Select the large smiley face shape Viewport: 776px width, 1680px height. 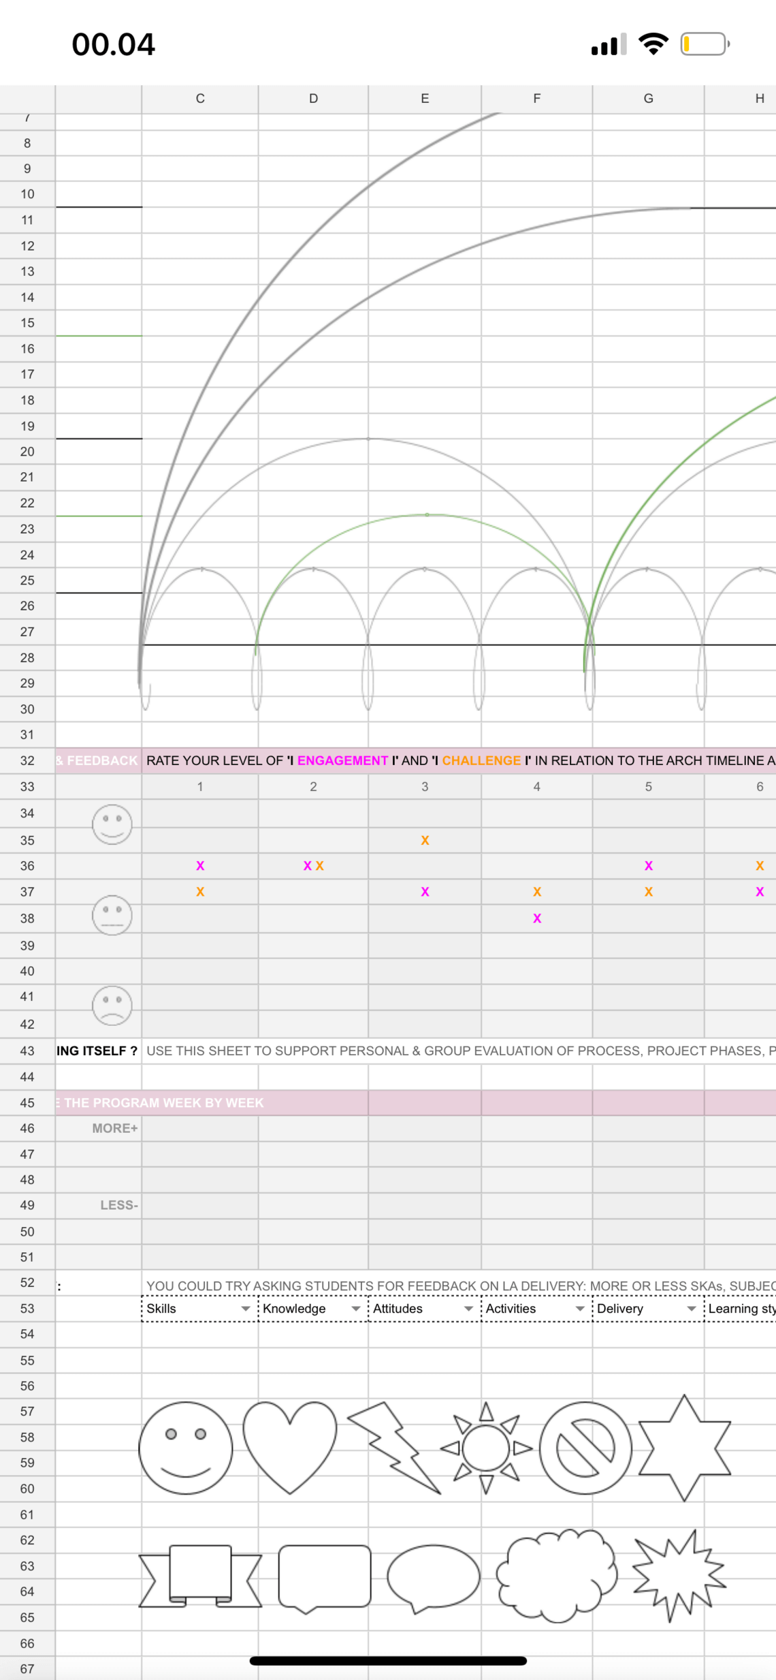pyautogui.click(x=185, y=1448)
